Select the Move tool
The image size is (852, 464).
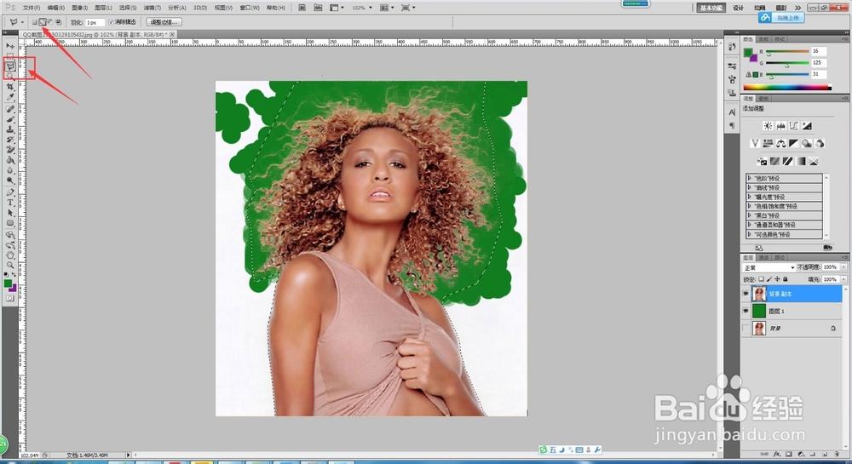[x=9, y=46]
